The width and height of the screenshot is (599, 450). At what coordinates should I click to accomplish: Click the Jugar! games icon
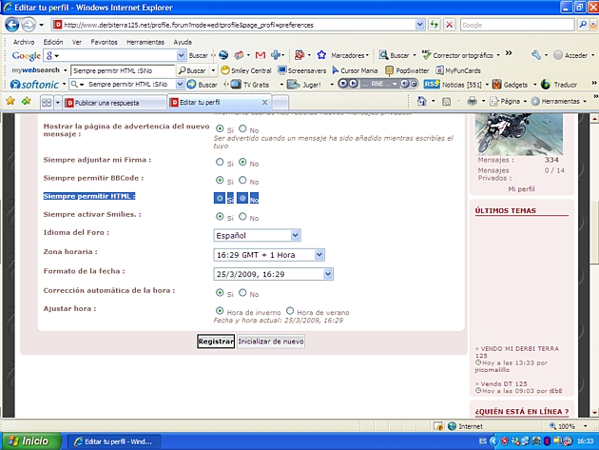tap(294, 85)
